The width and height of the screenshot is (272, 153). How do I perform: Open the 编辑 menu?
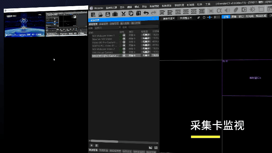pyautogui.click(x=129, y=7)
